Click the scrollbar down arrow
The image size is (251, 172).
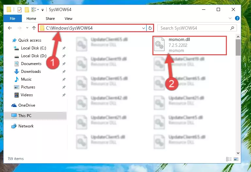(238, 153)
